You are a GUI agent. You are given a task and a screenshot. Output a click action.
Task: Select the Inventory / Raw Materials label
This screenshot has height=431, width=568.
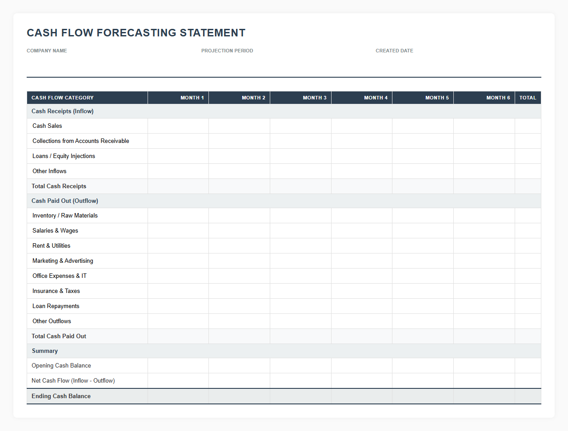[65, 216]
